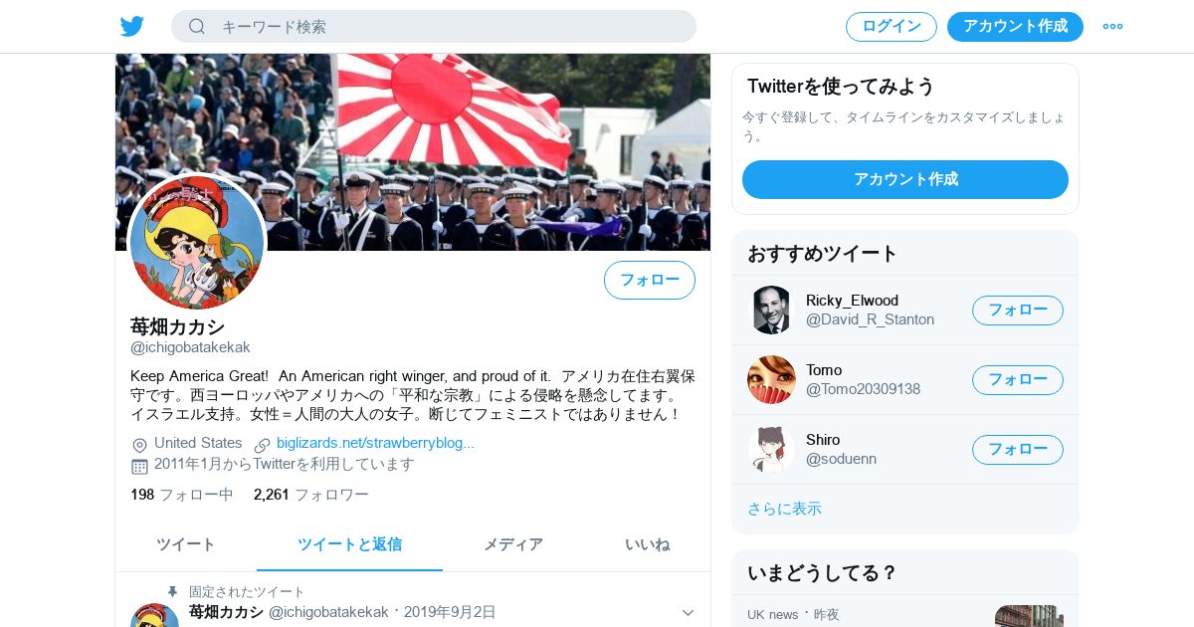Click the ログイン button

coord(892,27)
